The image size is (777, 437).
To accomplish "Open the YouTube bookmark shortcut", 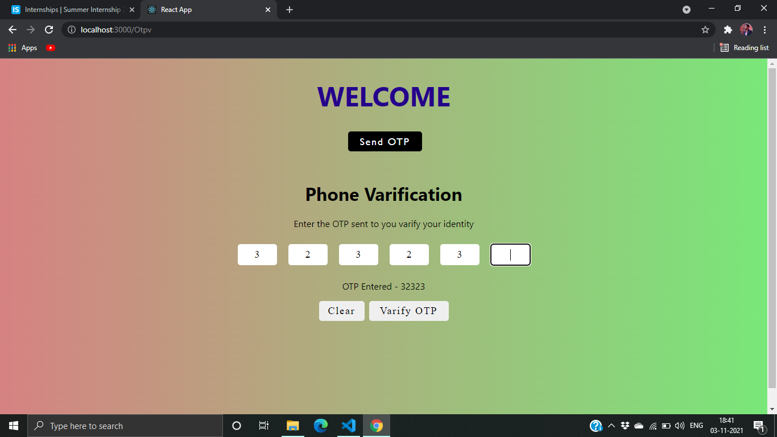I will coord(51,48).
